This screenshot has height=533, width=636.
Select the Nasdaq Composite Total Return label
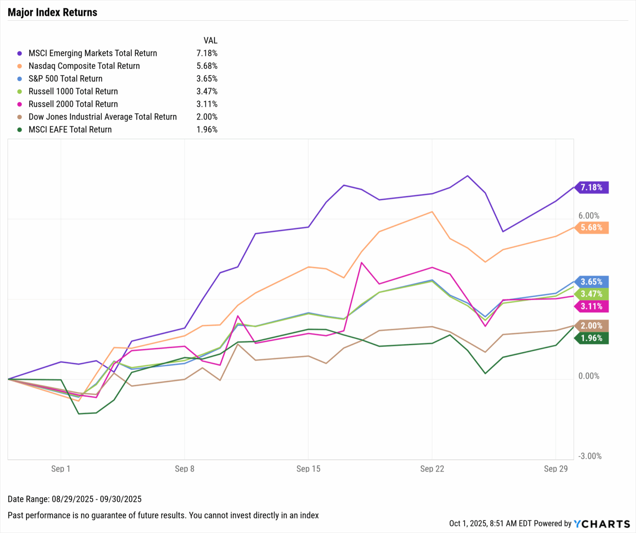tap(84, 66)
